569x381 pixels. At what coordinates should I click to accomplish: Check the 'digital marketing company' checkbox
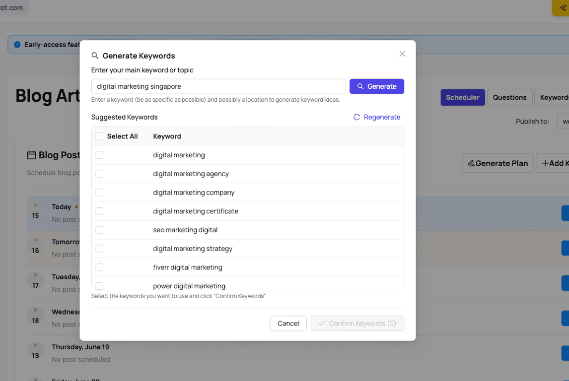pyautogui.click(x=99, y=192)
